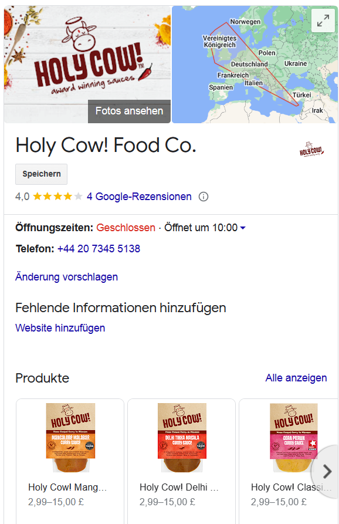The image size is (339, 524).
Task: Click the info icon beside the reviews
Action: (x=203, y=197)
